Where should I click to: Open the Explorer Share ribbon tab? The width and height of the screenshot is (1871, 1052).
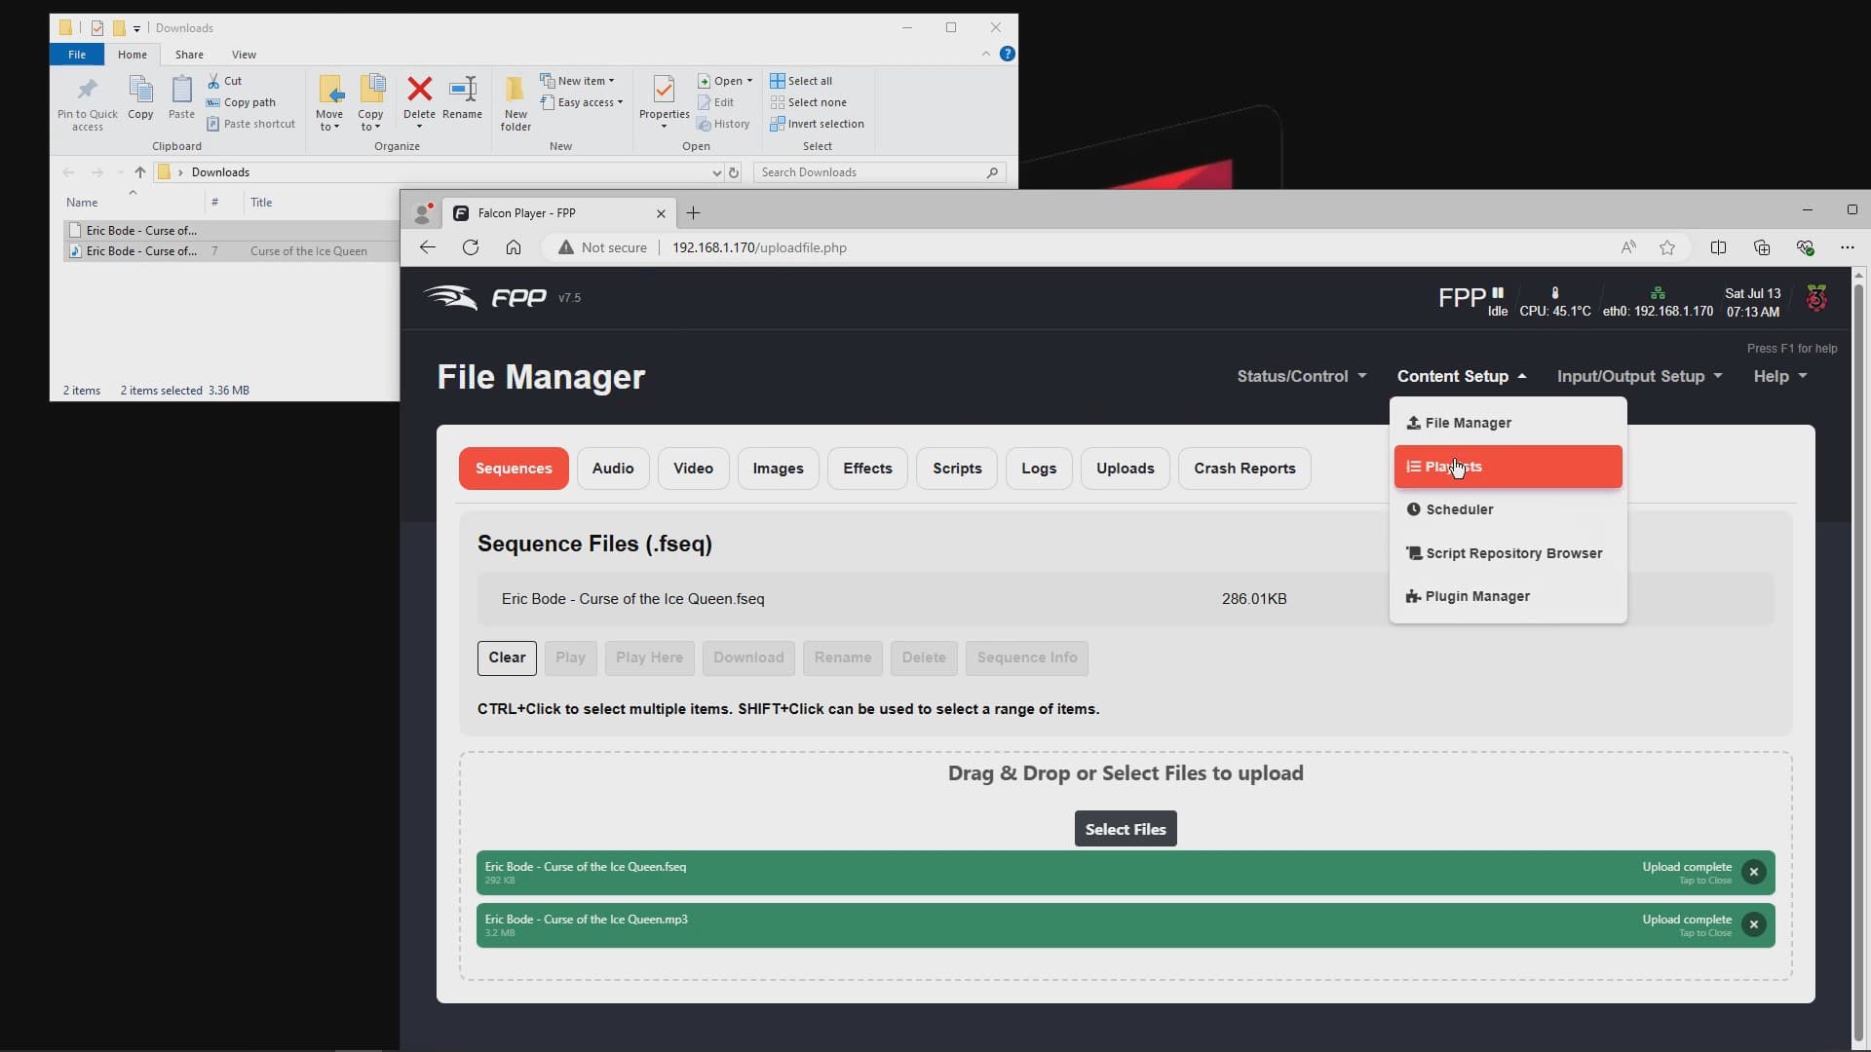[189, 55]
